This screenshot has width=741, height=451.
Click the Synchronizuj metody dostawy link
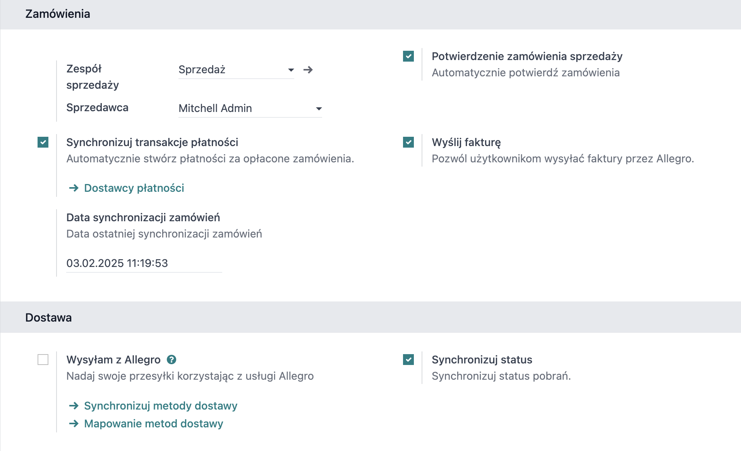161,406
